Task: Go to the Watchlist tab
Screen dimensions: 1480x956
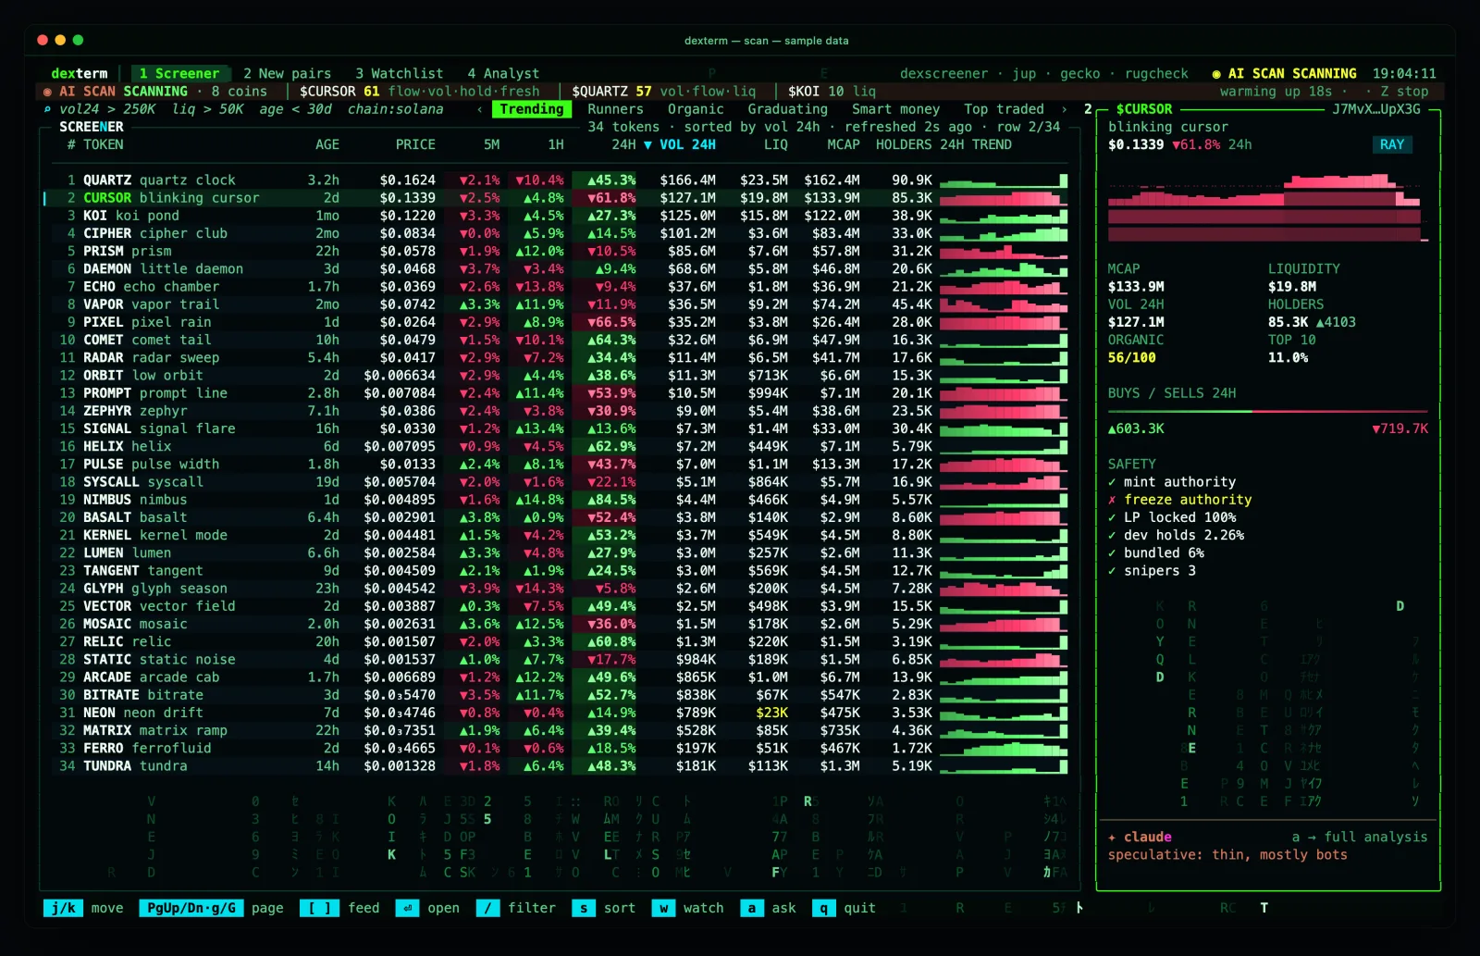Action: [399, 73]
